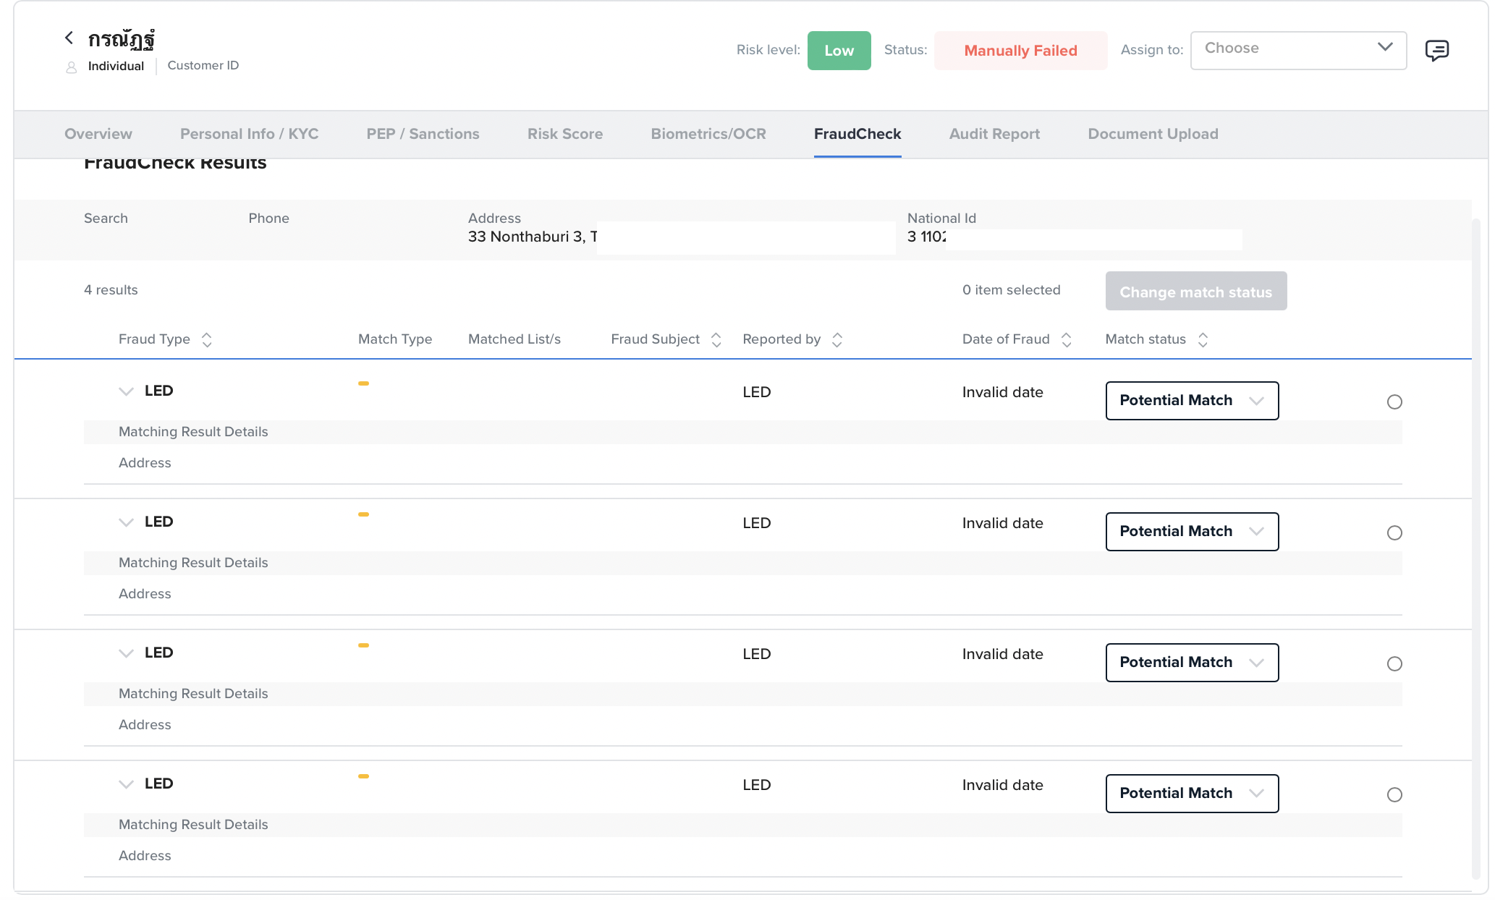Sort by Fraud Subject column arrows
1495x900 pixels.
[716, 340]
